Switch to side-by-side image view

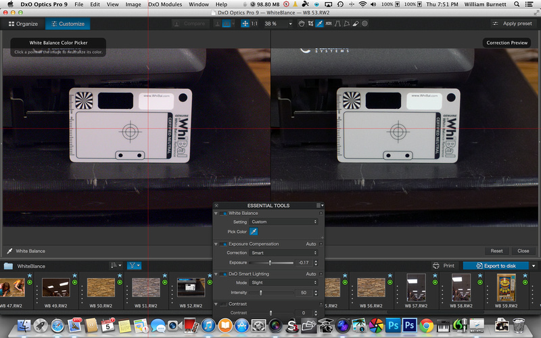(x=227, y=24)
